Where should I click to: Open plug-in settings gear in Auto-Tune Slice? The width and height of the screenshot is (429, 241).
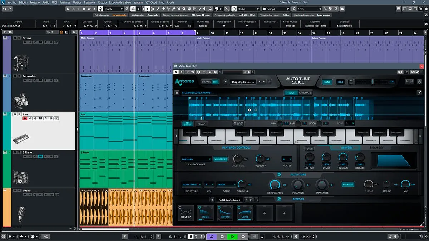point(419,82)
